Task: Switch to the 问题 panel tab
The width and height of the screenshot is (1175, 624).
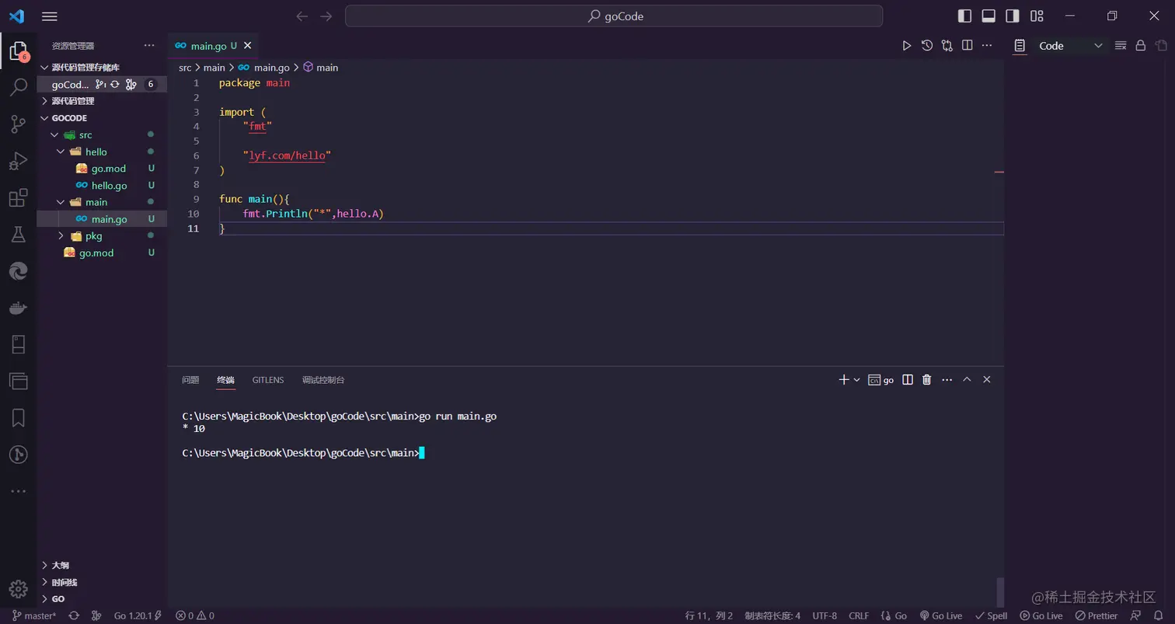Action: pyautogui.click(x=190, y=380)
